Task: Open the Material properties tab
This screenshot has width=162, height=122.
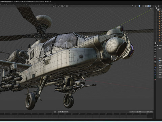Action: [x=155, y=80]
